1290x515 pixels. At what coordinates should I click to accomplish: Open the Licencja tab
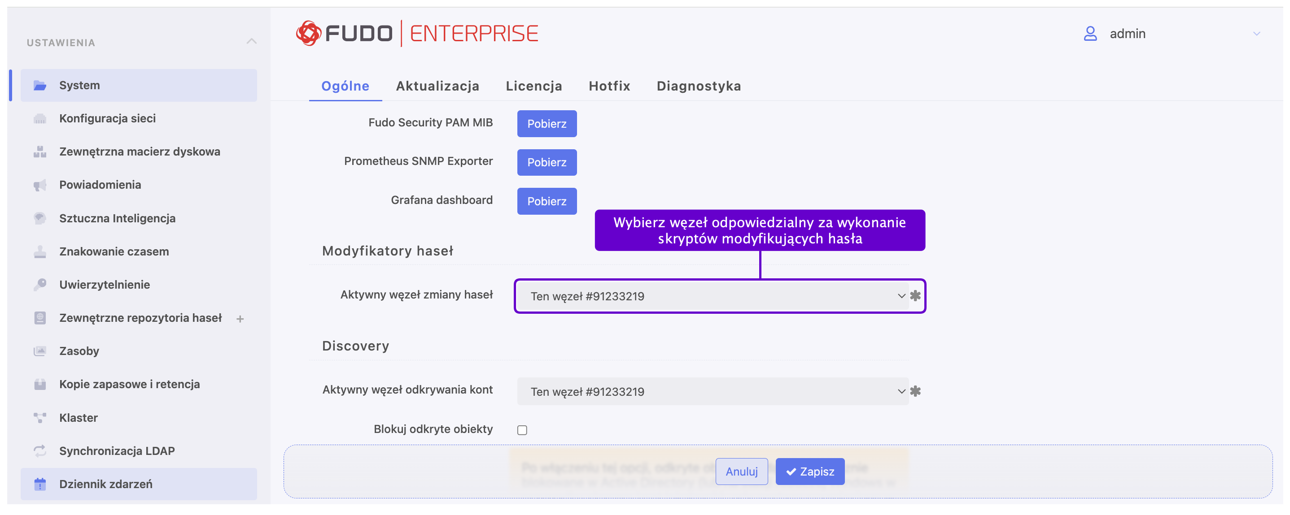534,86
